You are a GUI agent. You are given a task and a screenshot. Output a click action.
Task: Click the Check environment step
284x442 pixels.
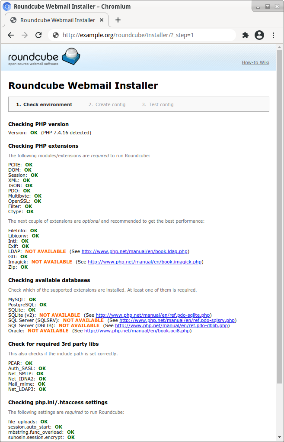point(44,104)
